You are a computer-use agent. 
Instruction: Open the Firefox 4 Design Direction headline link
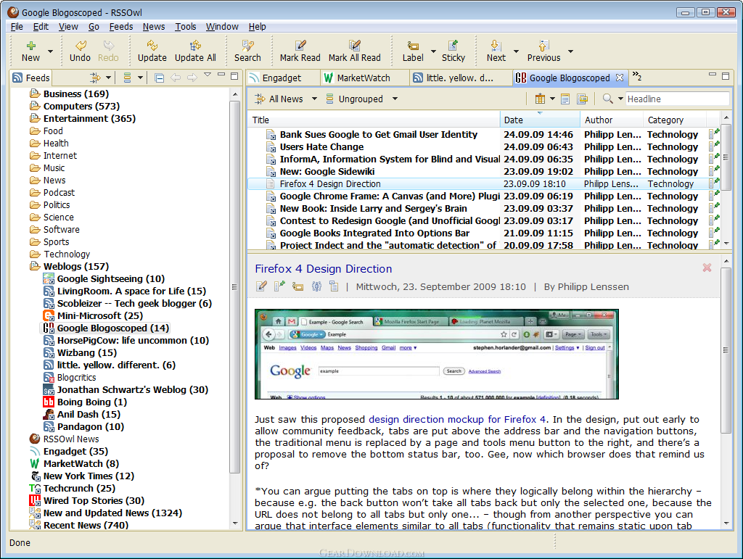323,268
